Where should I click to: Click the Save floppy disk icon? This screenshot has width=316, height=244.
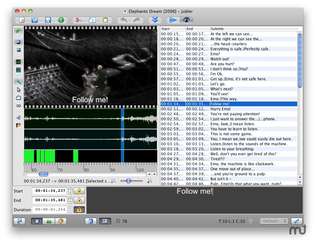coord(48,20)
